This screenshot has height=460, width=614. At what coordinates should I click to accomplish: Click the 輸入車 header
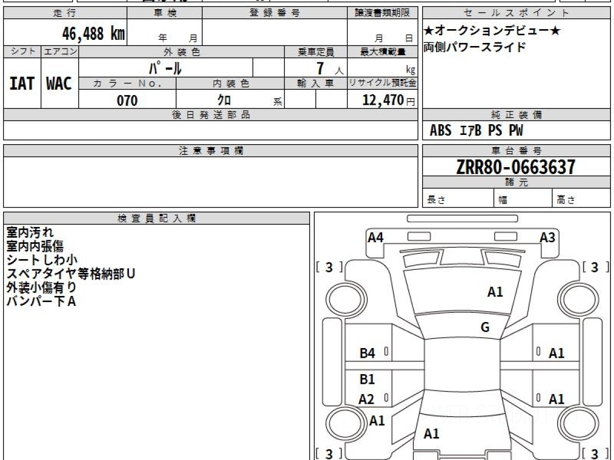point(316,83)
